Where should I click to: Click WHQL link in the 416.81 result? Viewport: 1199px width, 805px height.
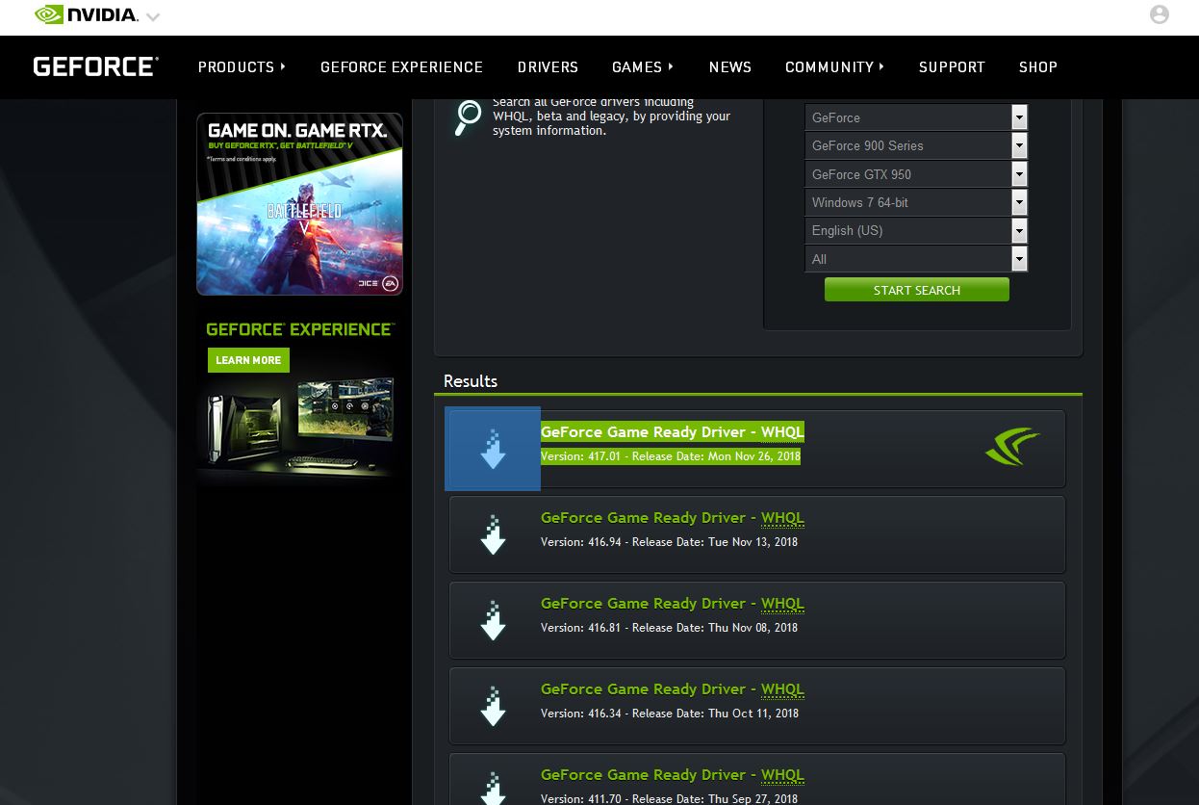pos(782,604)
